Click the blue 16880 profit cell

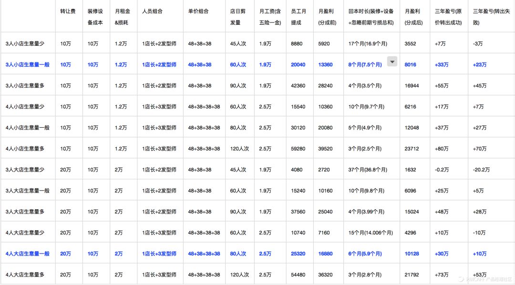tap(325, 254)
